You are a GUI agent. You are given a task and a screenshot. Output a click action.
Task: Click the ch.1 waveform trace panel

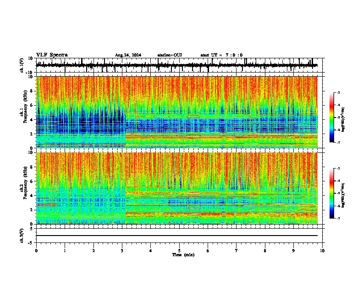pos(180,65)
